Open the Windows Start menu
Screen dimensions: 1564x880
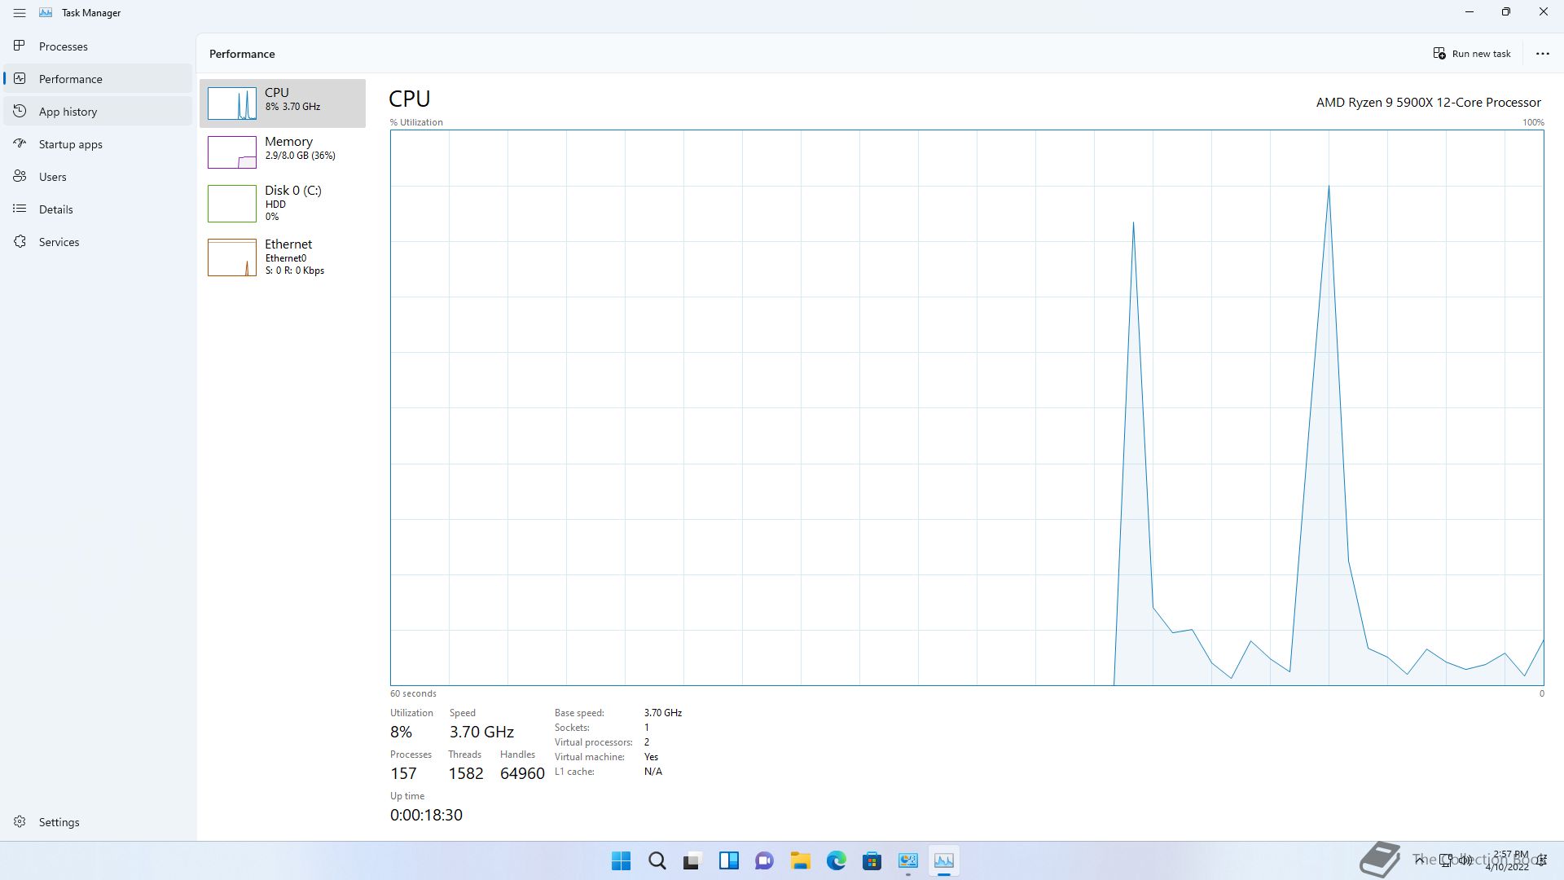tap(621, 860)
